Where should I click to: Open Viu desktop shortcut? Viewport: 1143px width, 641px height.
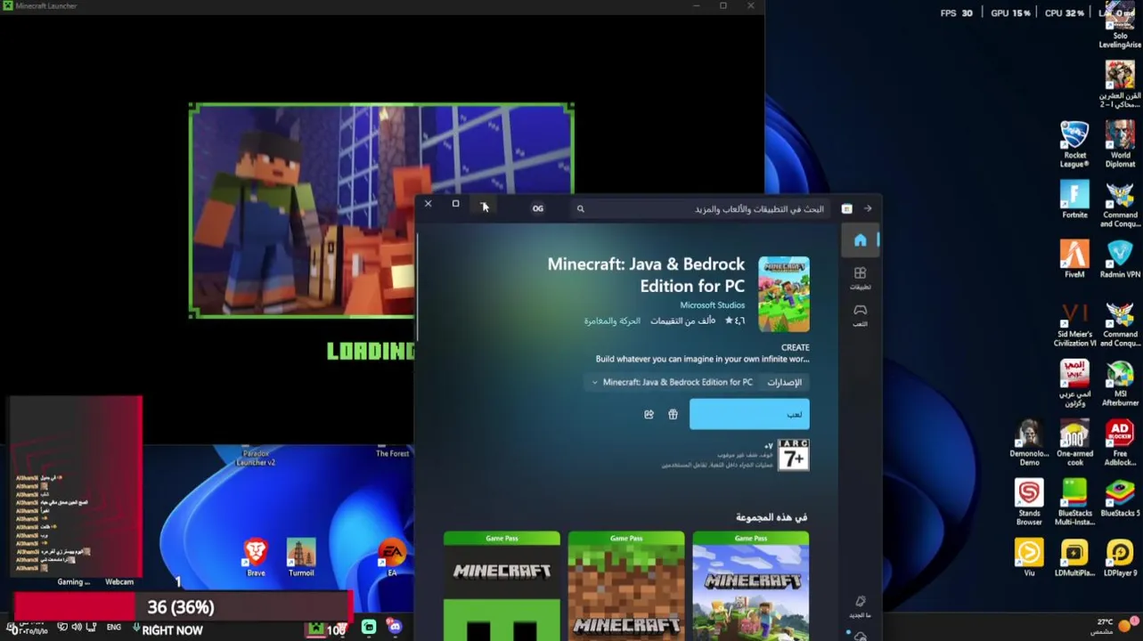pos(1029,558)
